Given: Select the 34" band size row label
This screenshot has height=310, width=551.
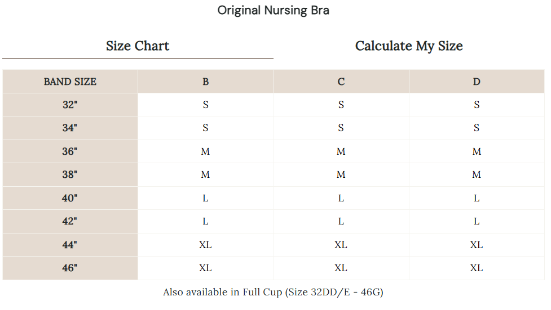Looking at the screenshot, I should pos(70,128).
